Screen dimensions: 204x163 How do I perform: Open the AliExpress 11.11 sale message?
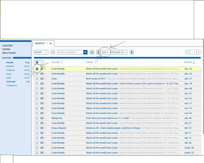(x=108, y=118)
